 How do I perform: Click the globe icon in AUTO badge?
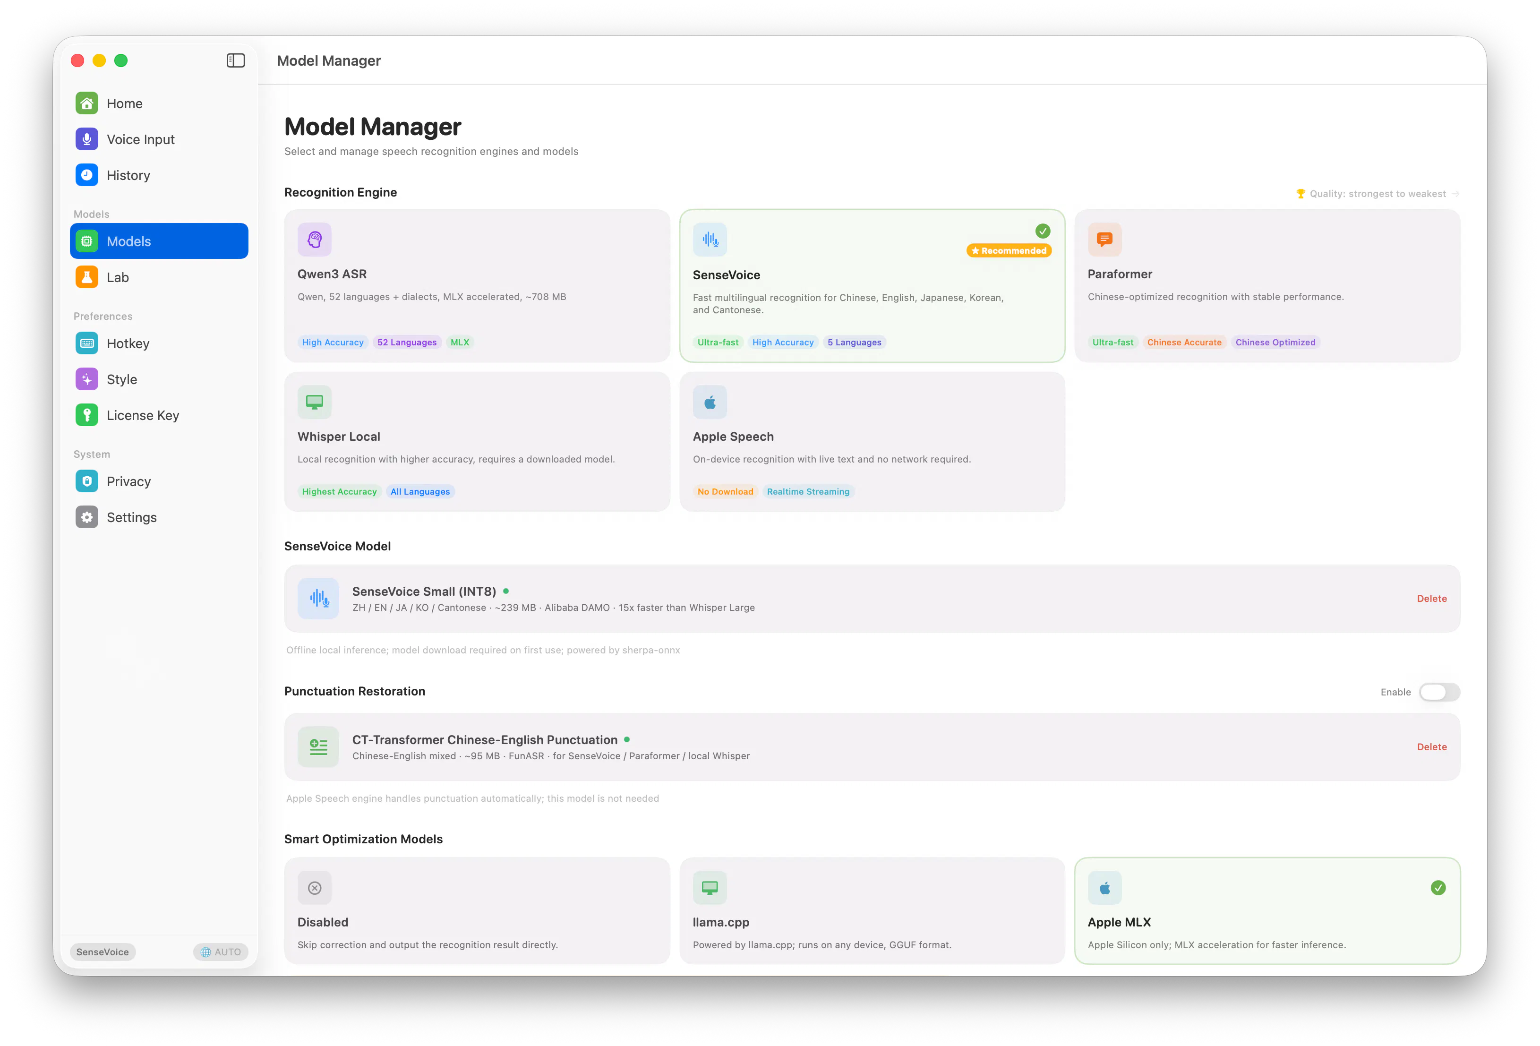206,952
